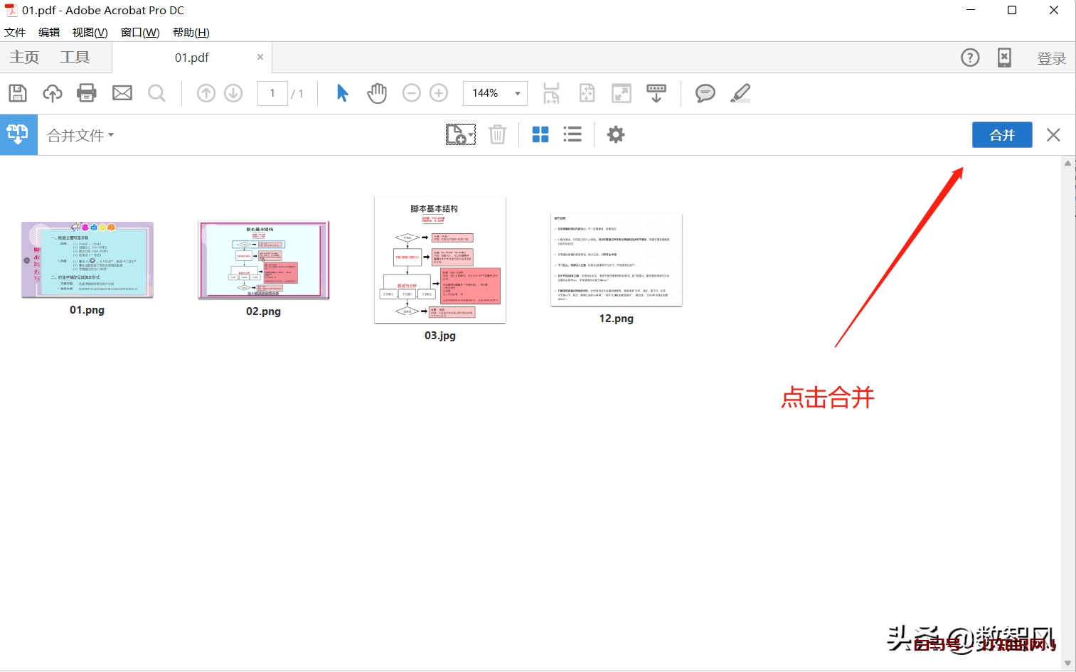Switch to the 工具 tab
Screen dimensions: 1076x672
[x=75, y=57]
